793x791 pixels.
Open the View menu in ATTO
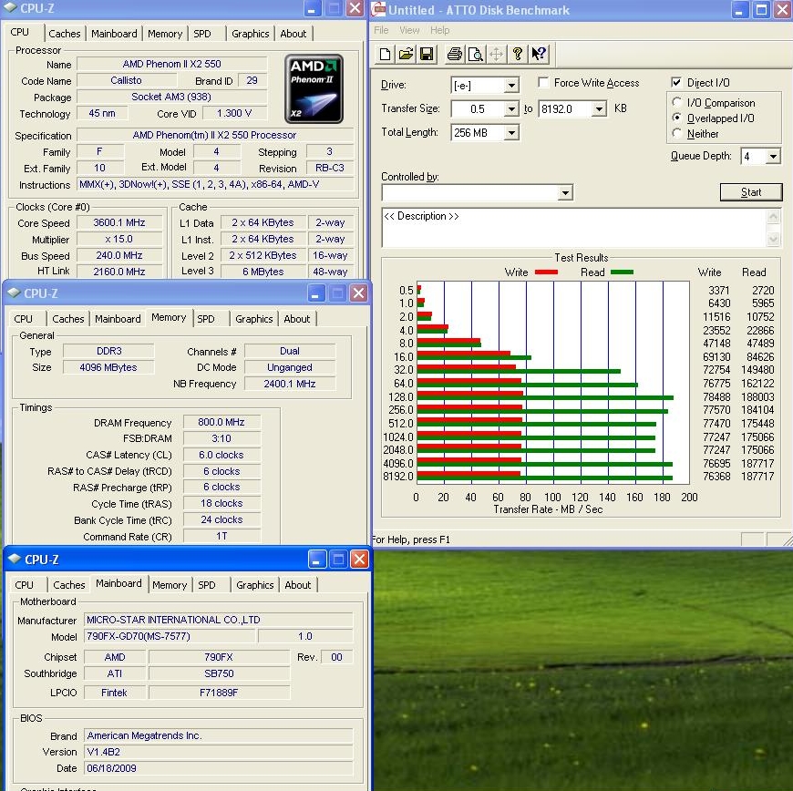point(409,30)
